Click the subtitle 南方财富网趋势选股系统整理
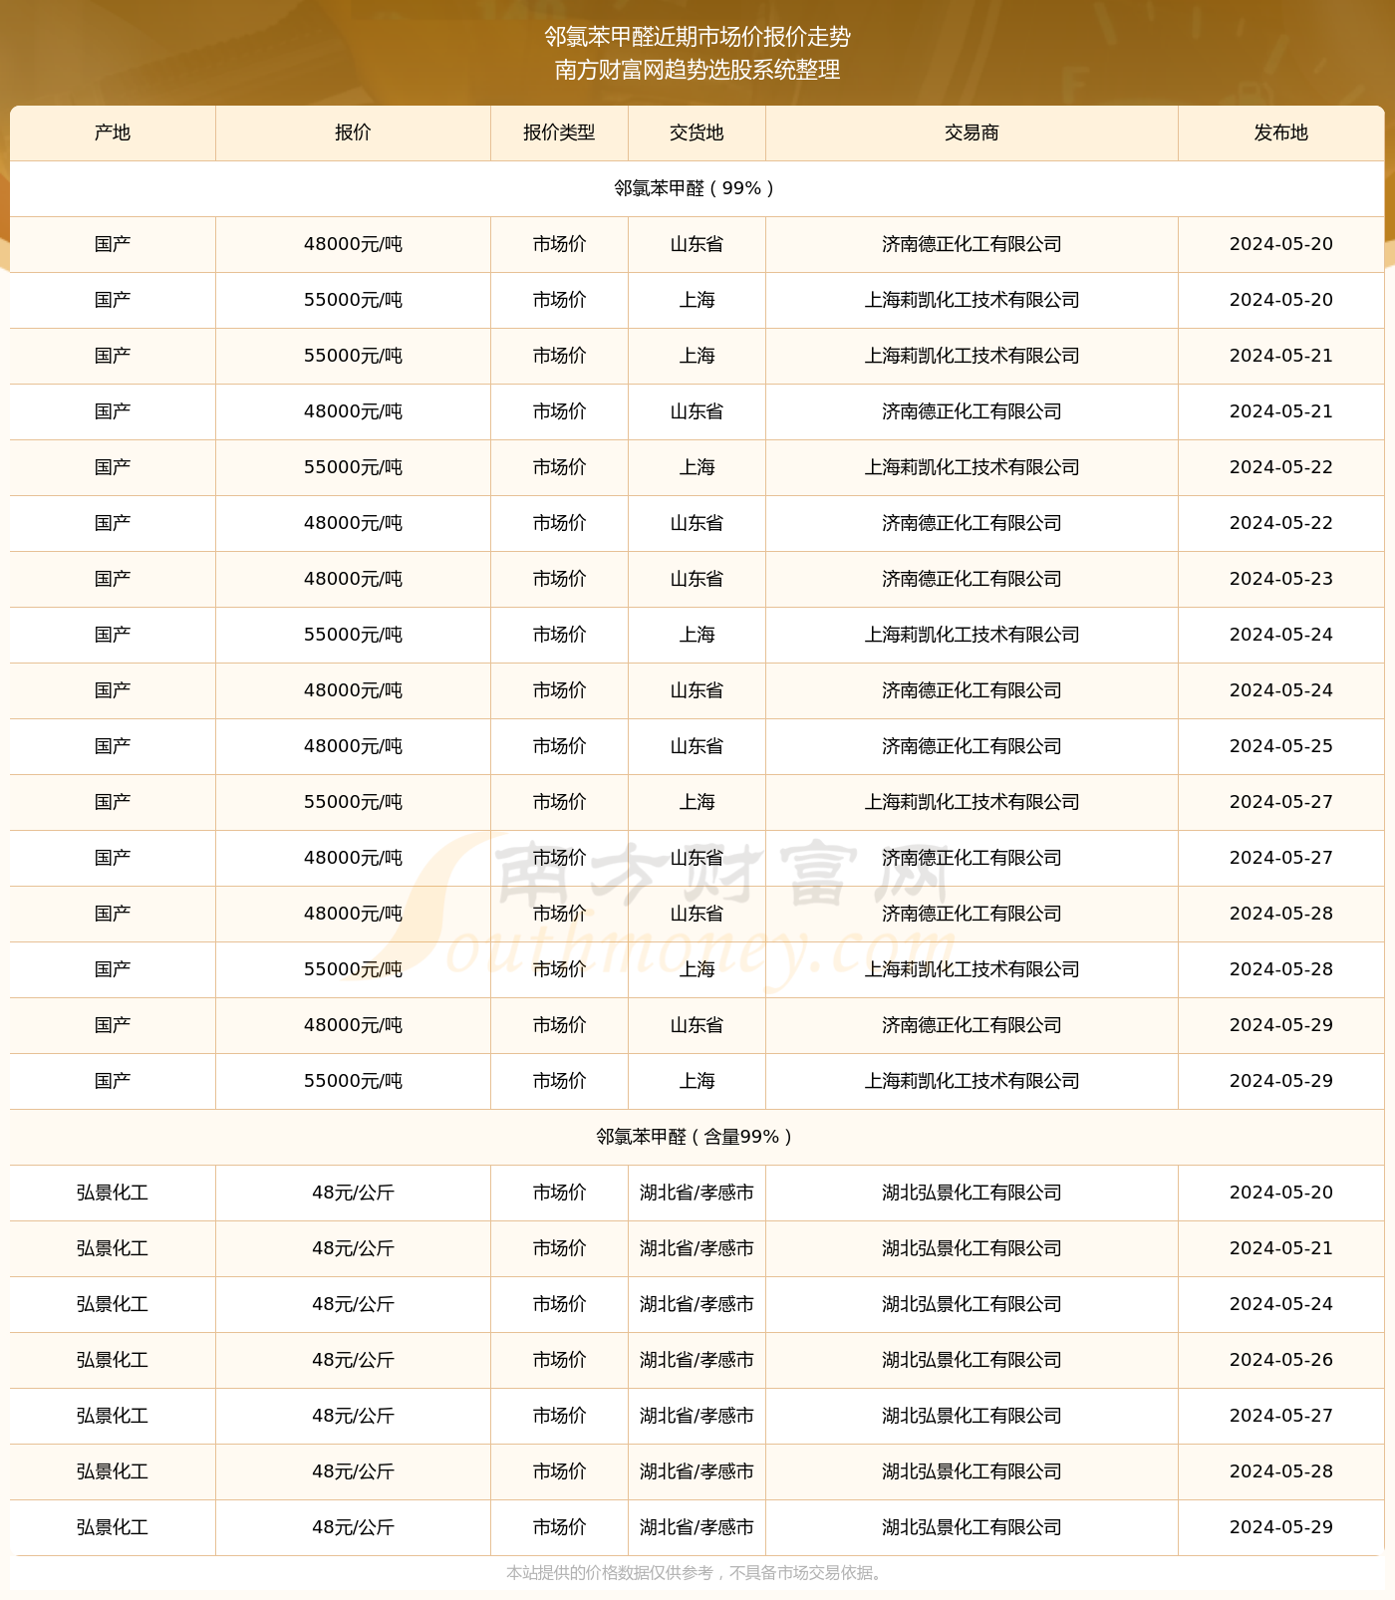Image resolution: width=1395 pixels, height=1600 pixels. [x=697, y=70]
